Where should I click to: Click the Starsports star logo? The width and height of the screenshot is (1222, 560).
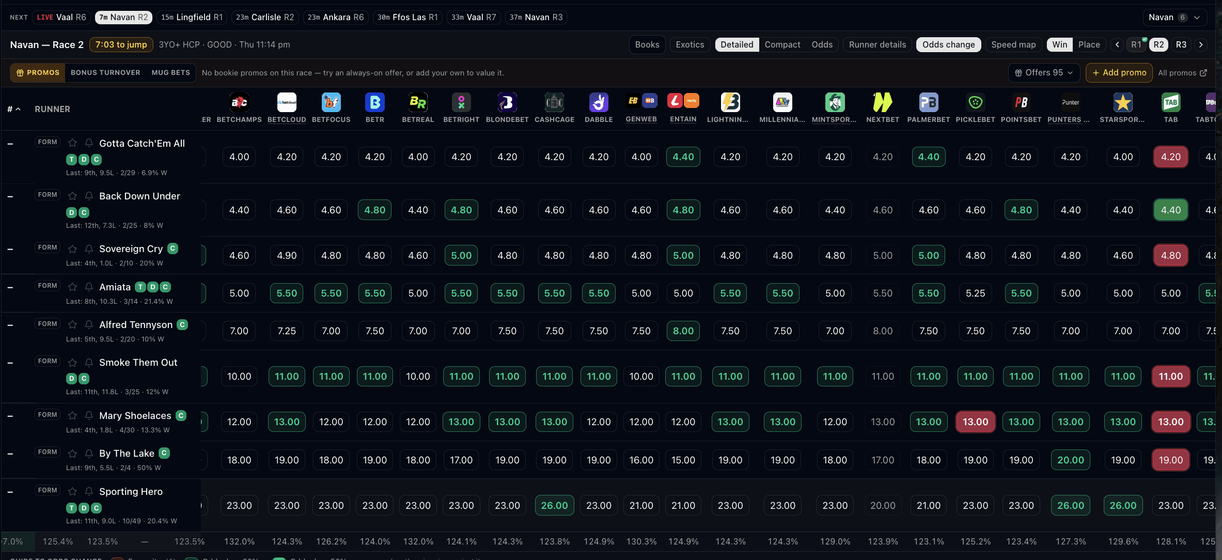coord(1123,102)
